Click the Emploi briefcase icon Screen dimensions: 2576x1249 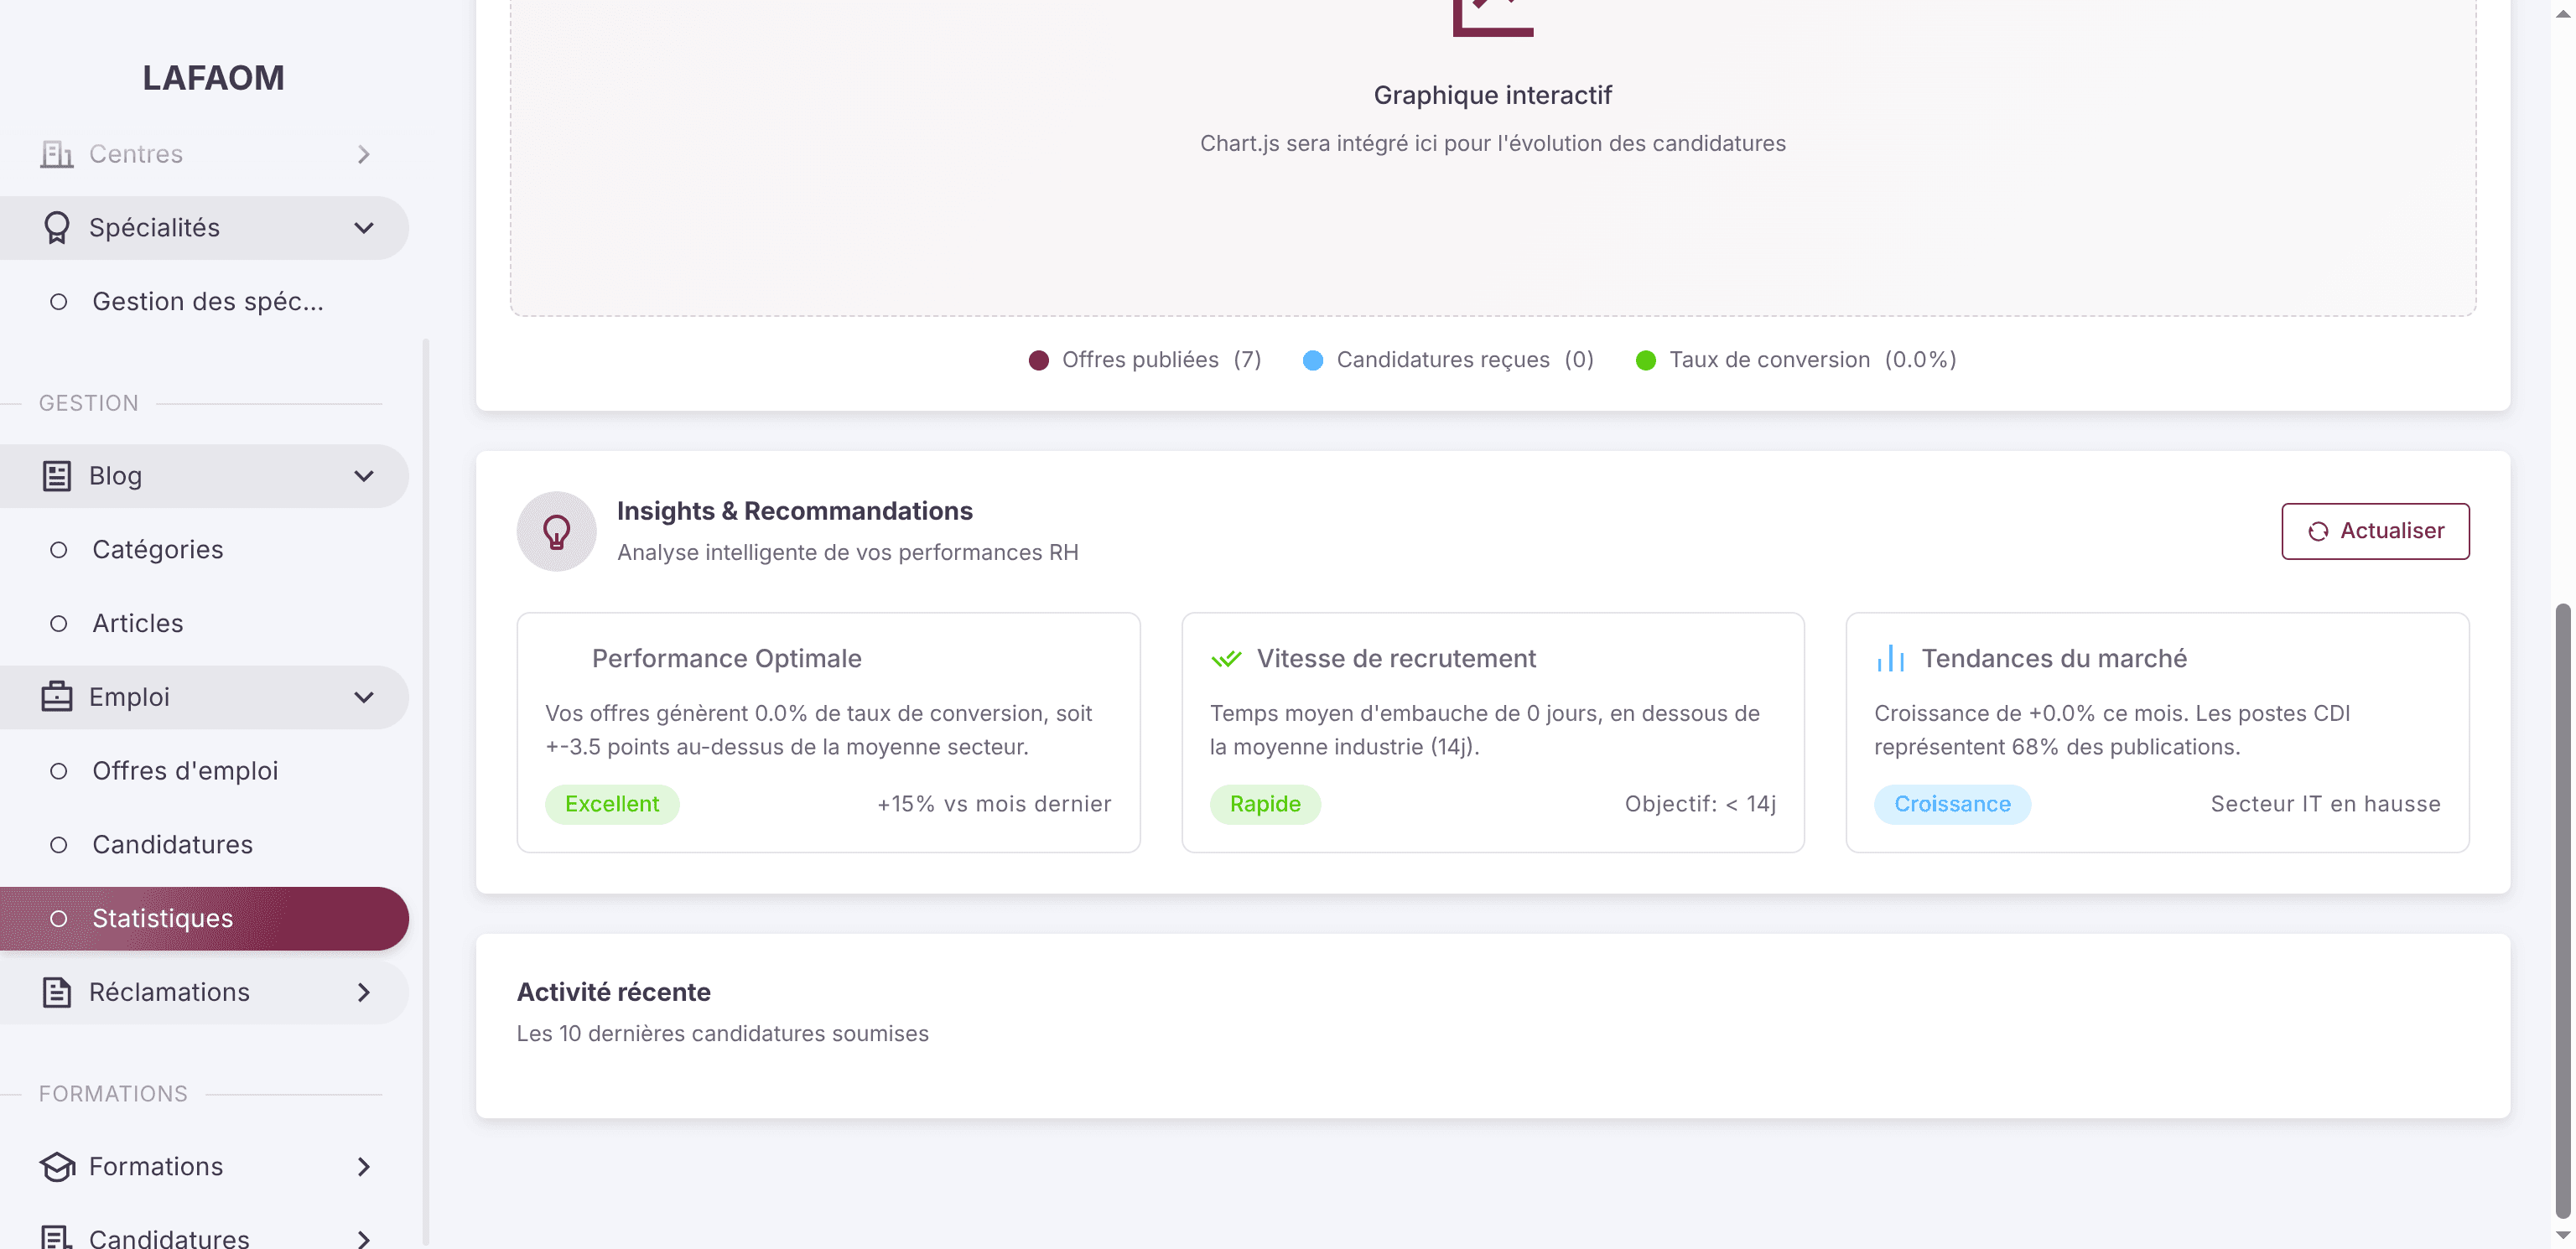56,697
